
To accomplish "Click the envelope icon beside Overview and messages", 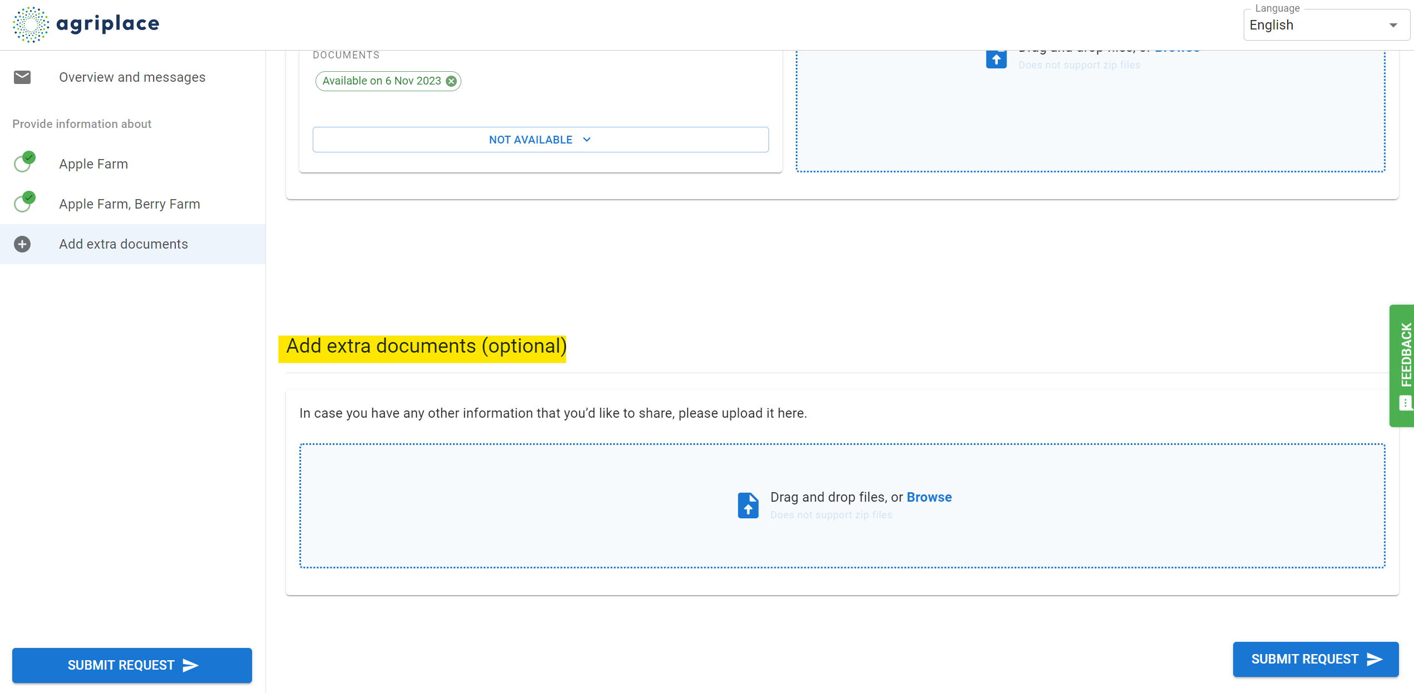I will pos(22,77).
